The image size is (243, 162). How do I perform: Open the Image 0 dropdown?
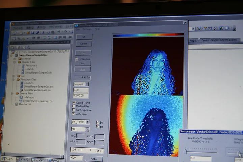tap(81, 84)
